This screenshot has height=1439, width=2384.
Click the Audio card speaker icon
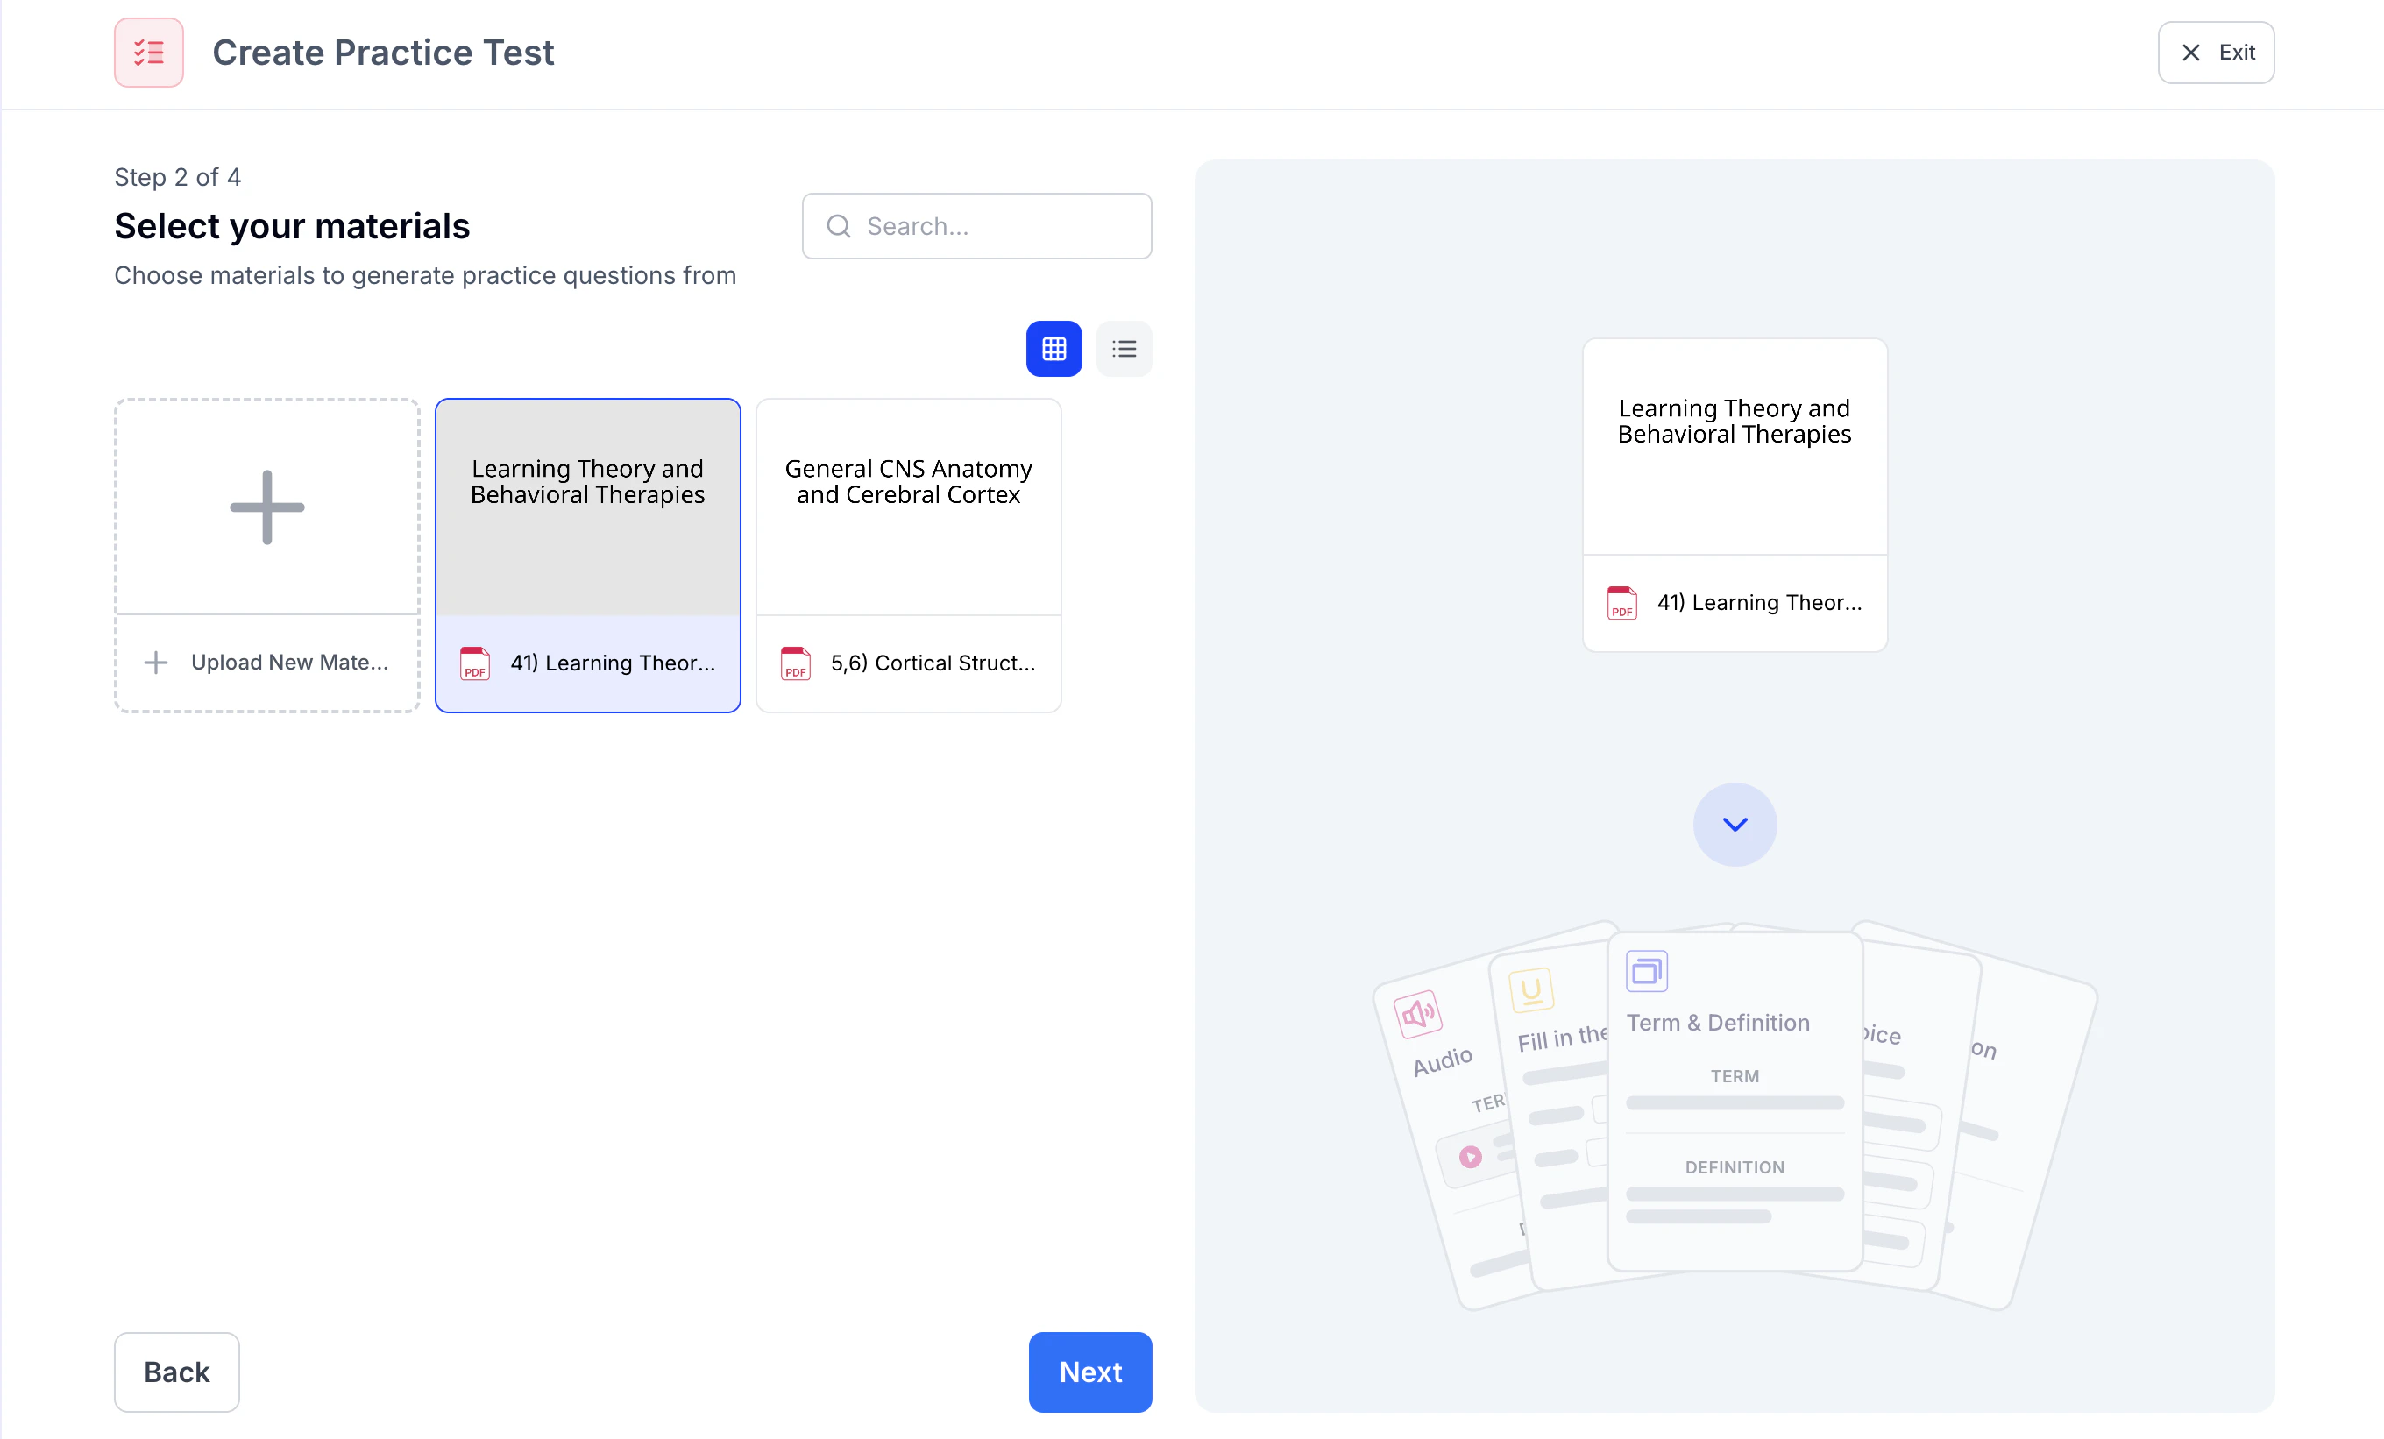click(x=1417, y=1014)
